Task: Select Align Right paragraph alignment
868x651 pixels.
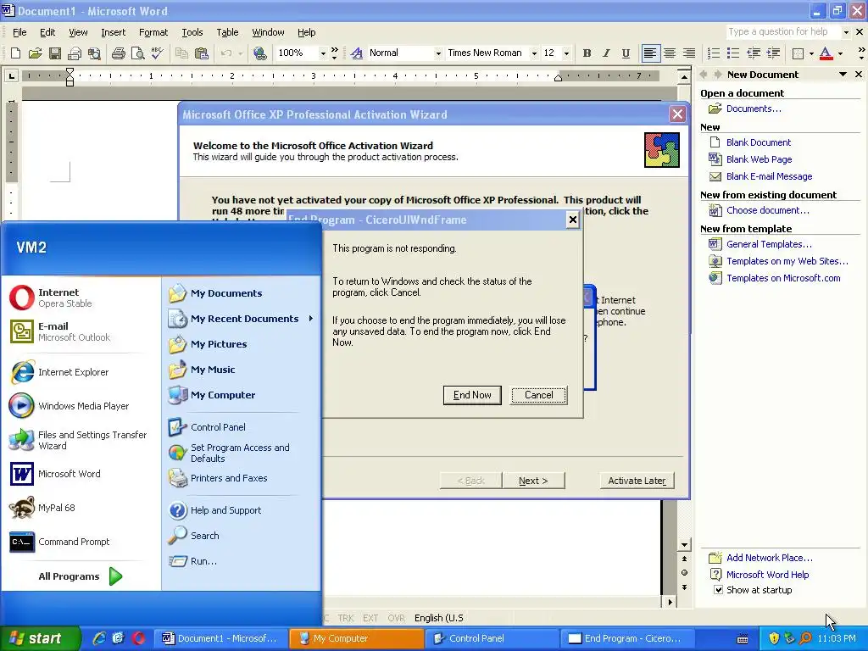Action: (689, 53)
